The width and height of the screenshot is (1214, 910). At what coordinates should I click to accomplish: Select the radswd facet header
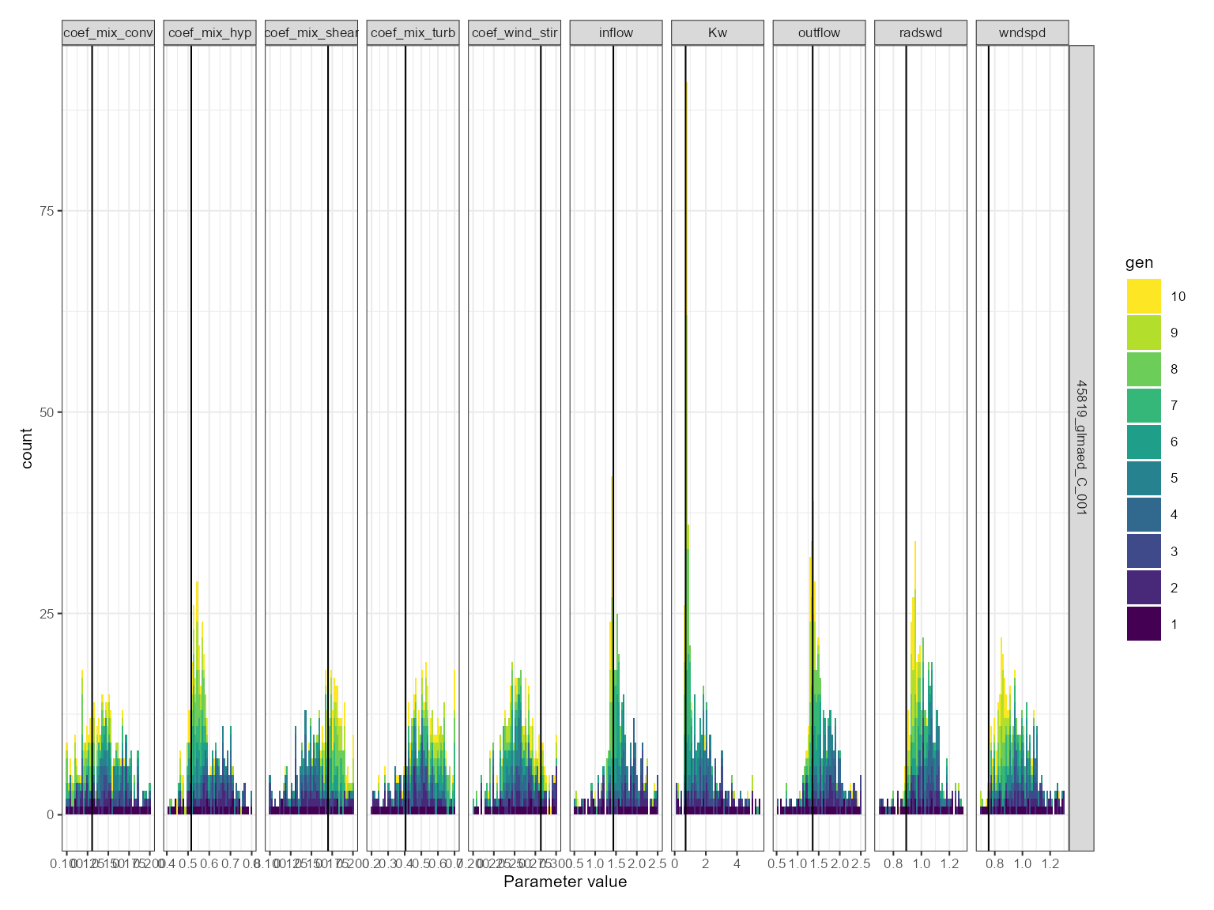pyautogui.click(x=921, y=32)
